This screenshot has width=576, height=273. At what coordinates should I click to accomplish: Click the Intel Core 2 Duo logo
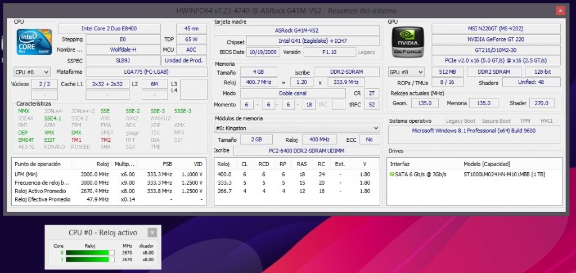[x=34, y=42]
